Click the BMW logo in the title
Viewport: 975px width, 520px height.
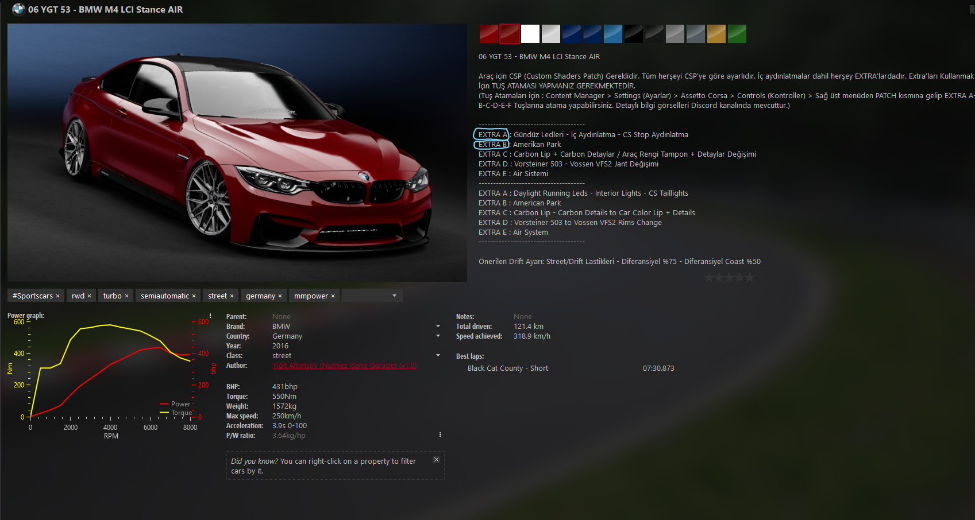pyautogui.click(x=19, y=9)
